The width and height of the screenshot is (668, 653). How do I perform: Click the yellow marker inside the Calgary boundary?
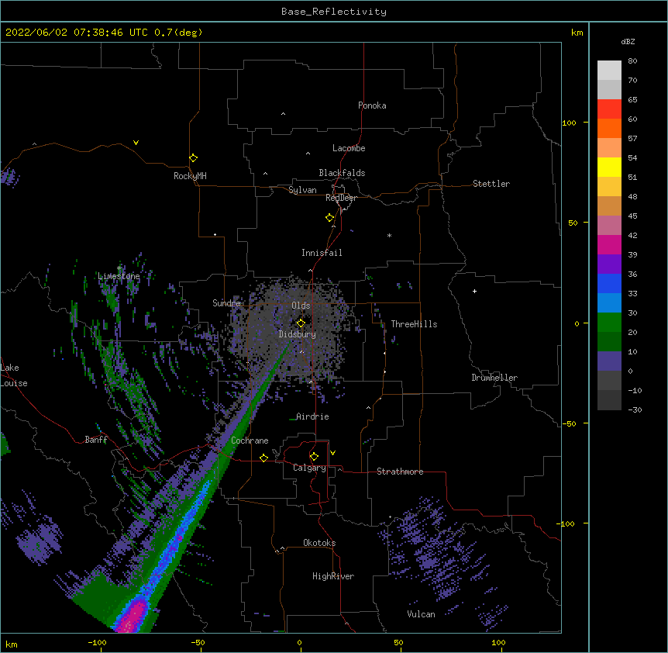[x=314, y=457]
